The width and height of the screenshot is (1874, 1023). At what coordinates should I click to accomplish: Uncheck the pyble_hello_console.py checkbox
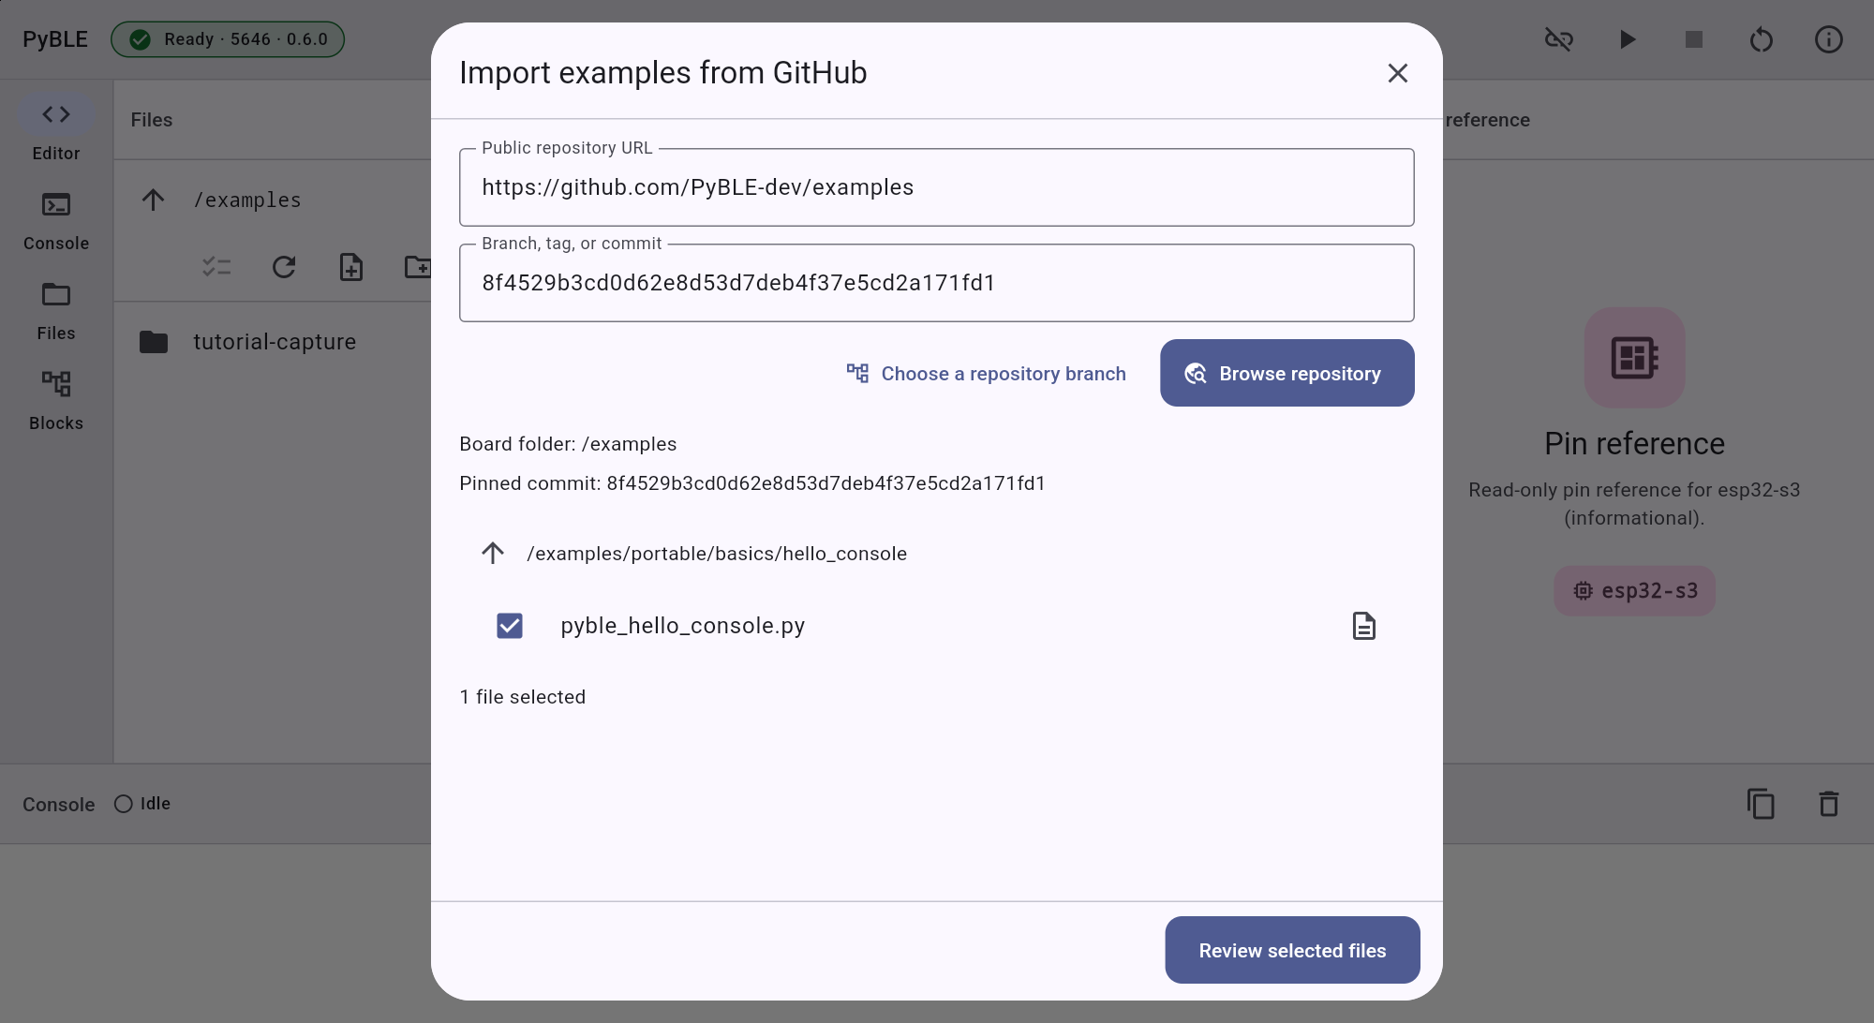tap(510, 626)
